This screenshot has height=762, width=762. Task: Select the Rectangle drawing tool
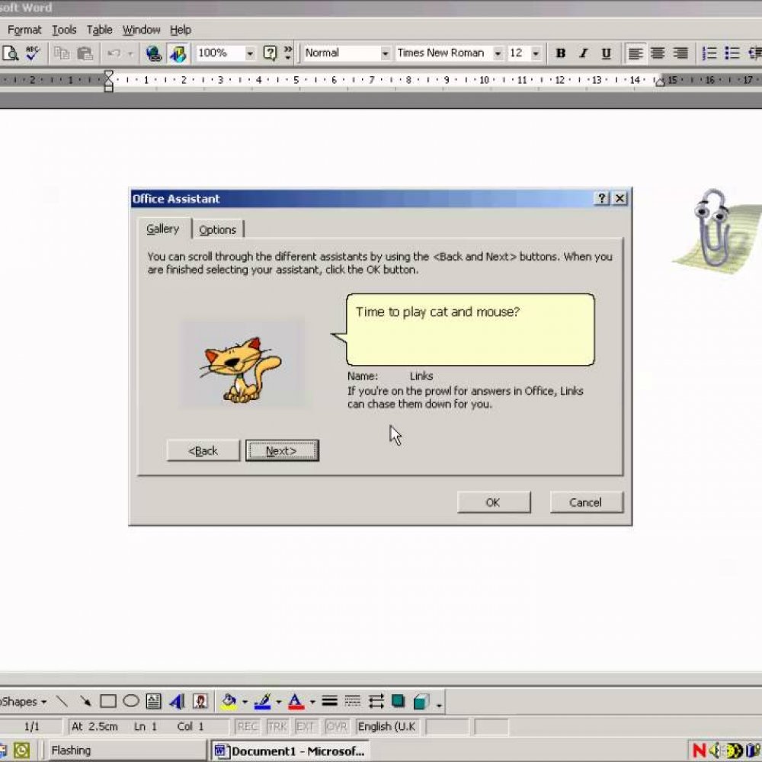coord(108,701)
